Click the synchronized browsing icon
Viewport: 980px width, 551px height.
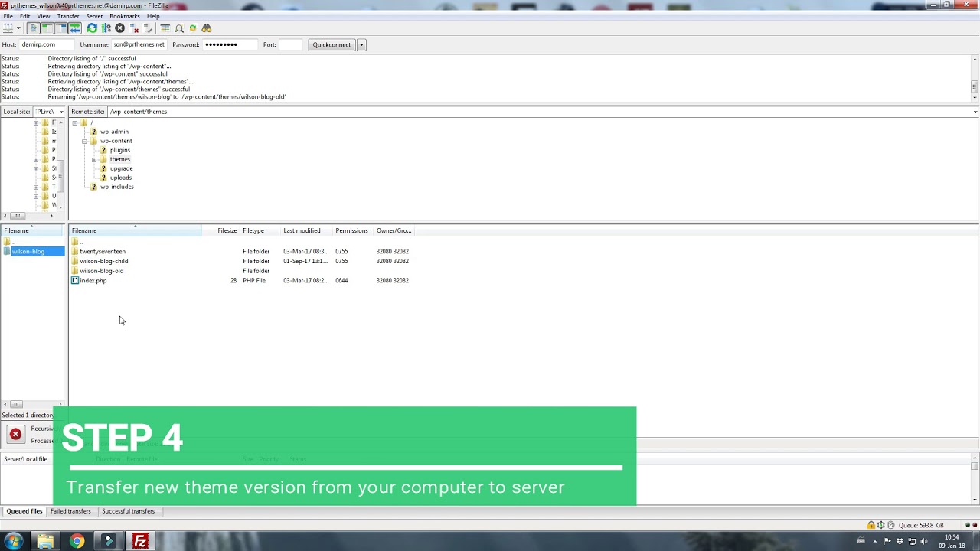193,28
